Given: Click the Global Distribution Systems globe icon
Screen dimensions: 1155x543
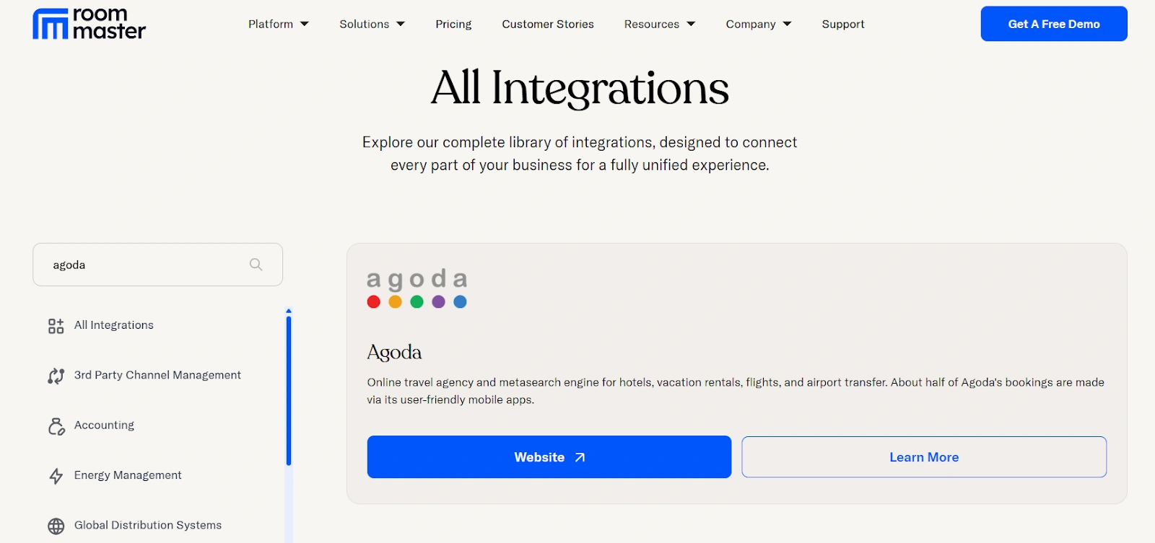Looking at the screenshot, I should pos(56,526).
